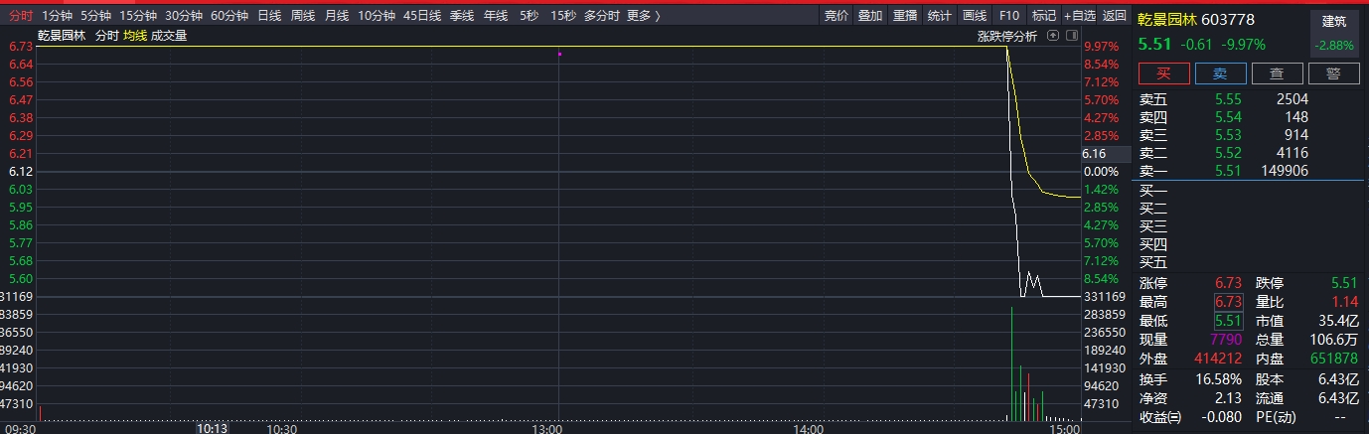This screenshot has height=434, width=1369.
Task: Select the 45日线 period tab
Action: [x=422, y=16]
